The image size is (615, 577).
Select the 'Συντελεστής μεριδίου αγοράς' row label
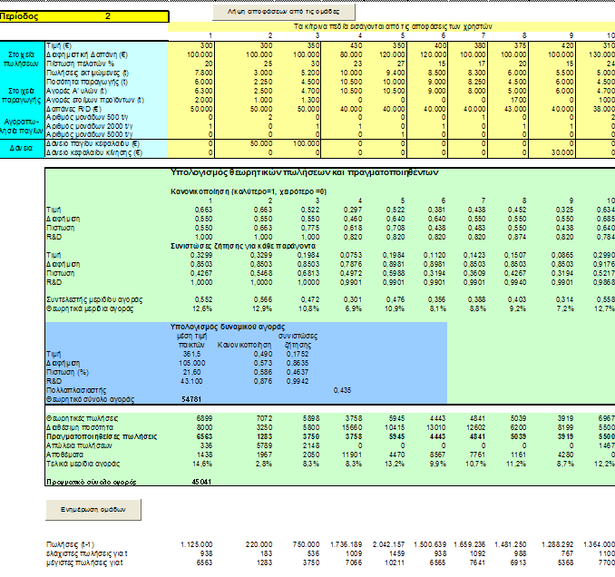pyautogui.click(x=94, y=299)
